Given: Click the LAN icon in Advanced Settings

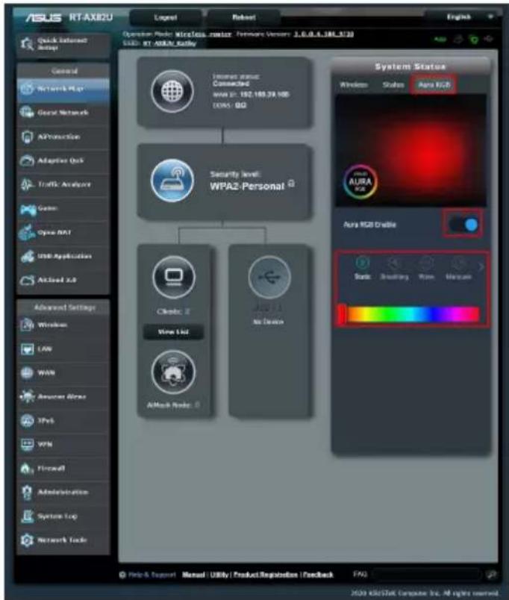Looking at the screenshot, I should (27, 349).
